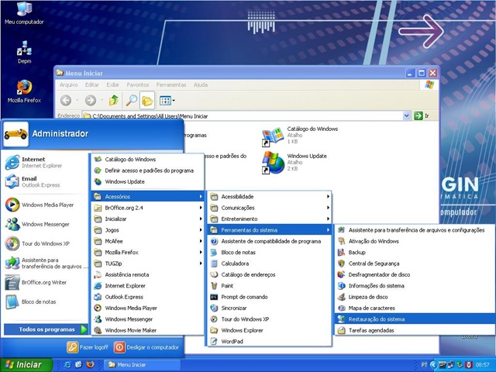
Task: Open the Depm desktop shortcut
Action: [24, 52]
